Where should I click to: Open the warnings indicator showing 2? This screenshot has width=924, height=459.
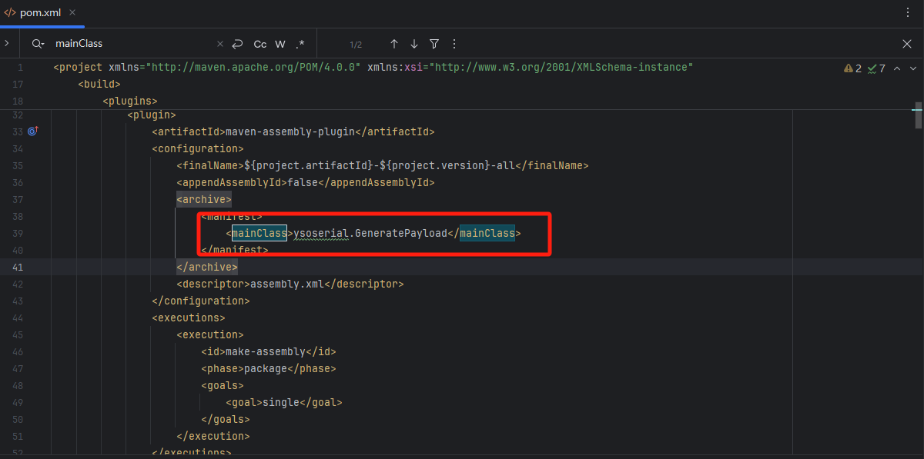pyautogui.click(x=852, y=68)
